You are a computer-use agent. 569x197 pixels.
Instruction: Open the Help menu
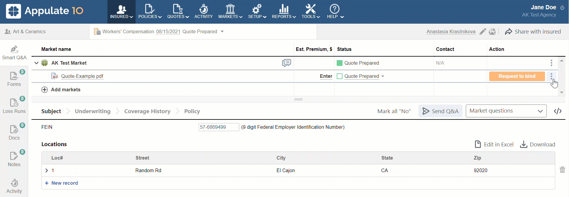point(335,12)
